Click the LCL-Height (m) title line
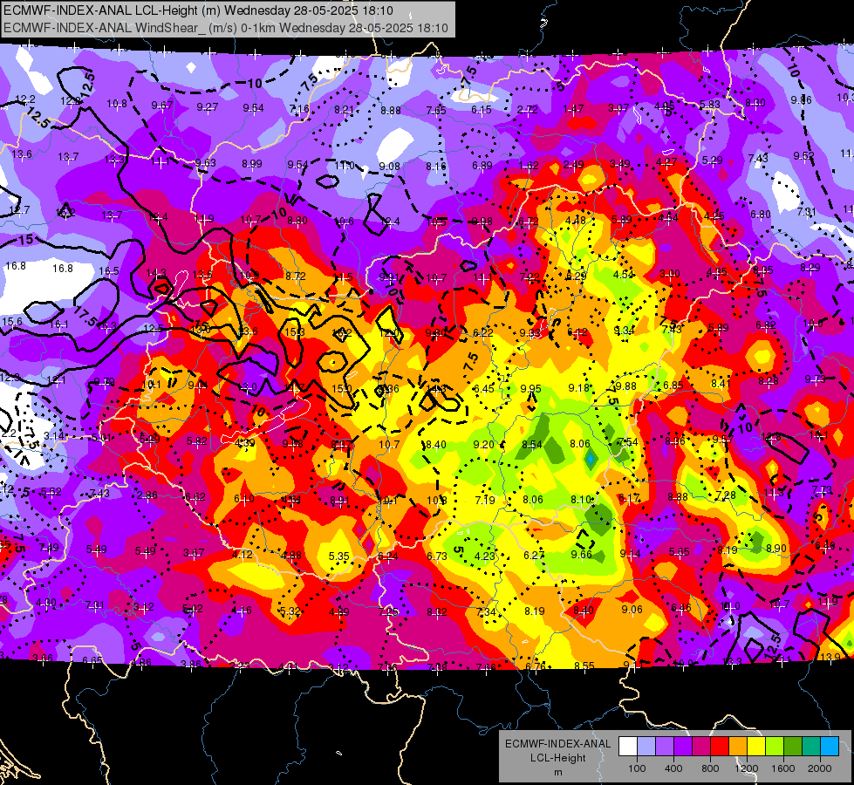854x785 pixels. point(198,10)
